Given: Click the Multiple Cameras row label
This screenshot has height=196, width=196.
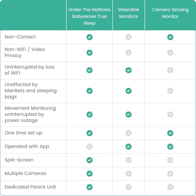Looking at the screenshot, I should coord(25,173).
